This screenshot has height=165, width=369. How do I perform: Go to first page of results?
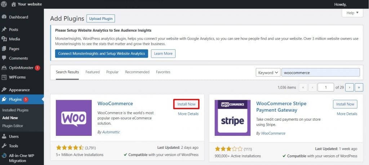(x=303, y=87)
